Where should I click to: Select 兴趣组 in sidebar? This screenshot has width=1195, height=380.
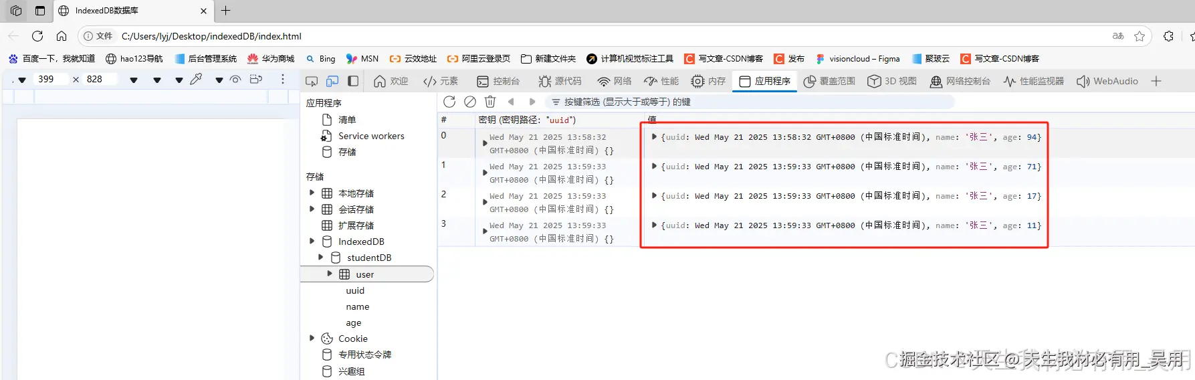(351, 371)
